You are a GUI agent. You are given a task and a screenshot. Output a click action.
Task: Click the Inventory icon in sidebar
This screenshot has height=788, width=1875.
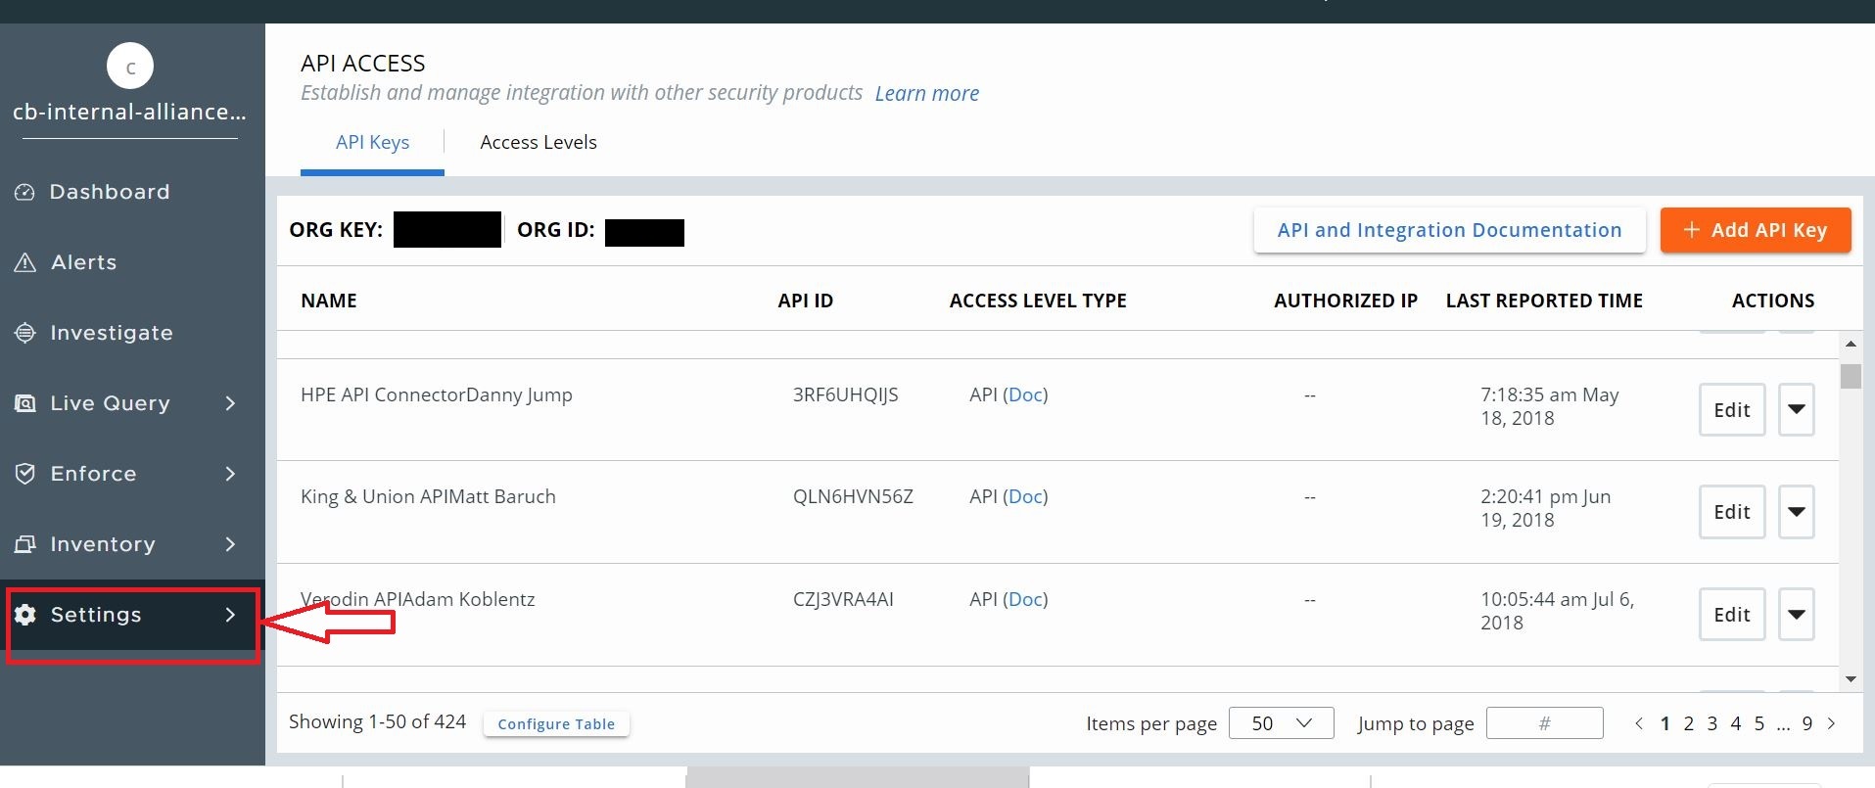pyautogui.click(x=25, y=545)
